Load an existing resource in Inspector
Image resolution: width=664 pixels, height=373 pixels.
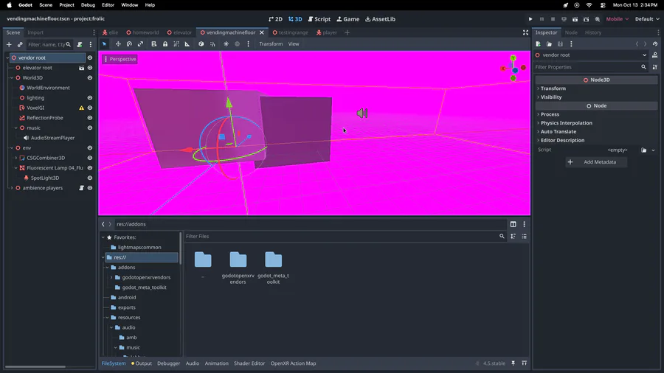click(x=549, y=44)
